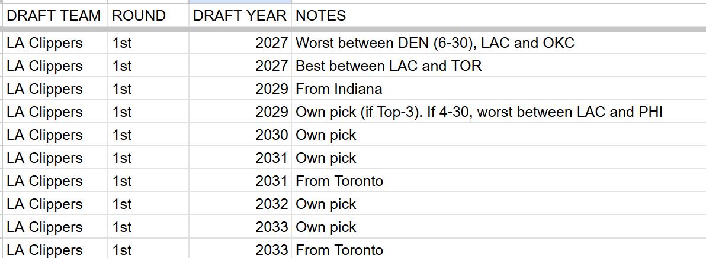Select first 'From Toronto' cell for 2031
706x258 pixels.
pyautogui.click(x=499, y=181)
